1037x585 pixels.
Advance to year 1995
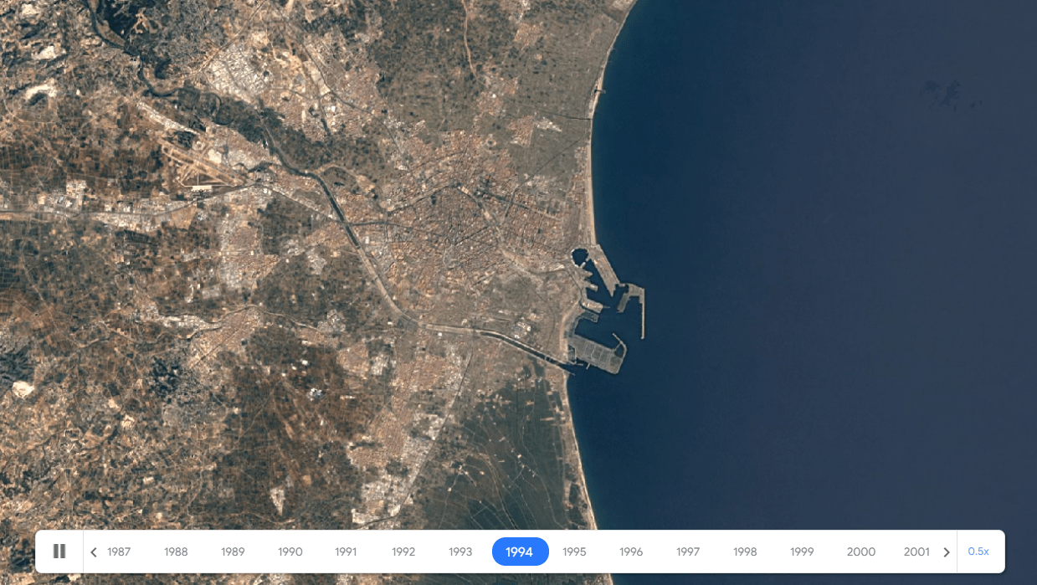pos(574,552)
